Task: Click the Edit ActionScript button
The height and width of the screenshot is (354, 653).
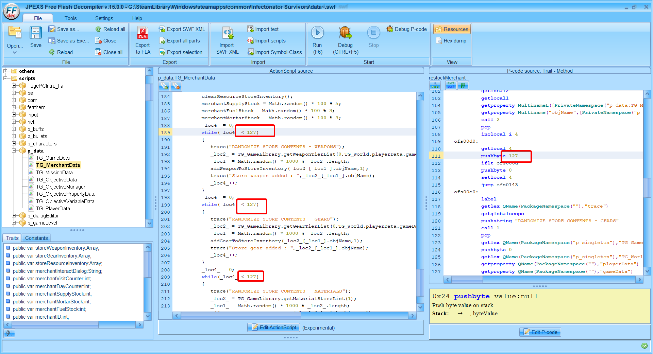Action: pyautogui.click(x=274, y=328)
